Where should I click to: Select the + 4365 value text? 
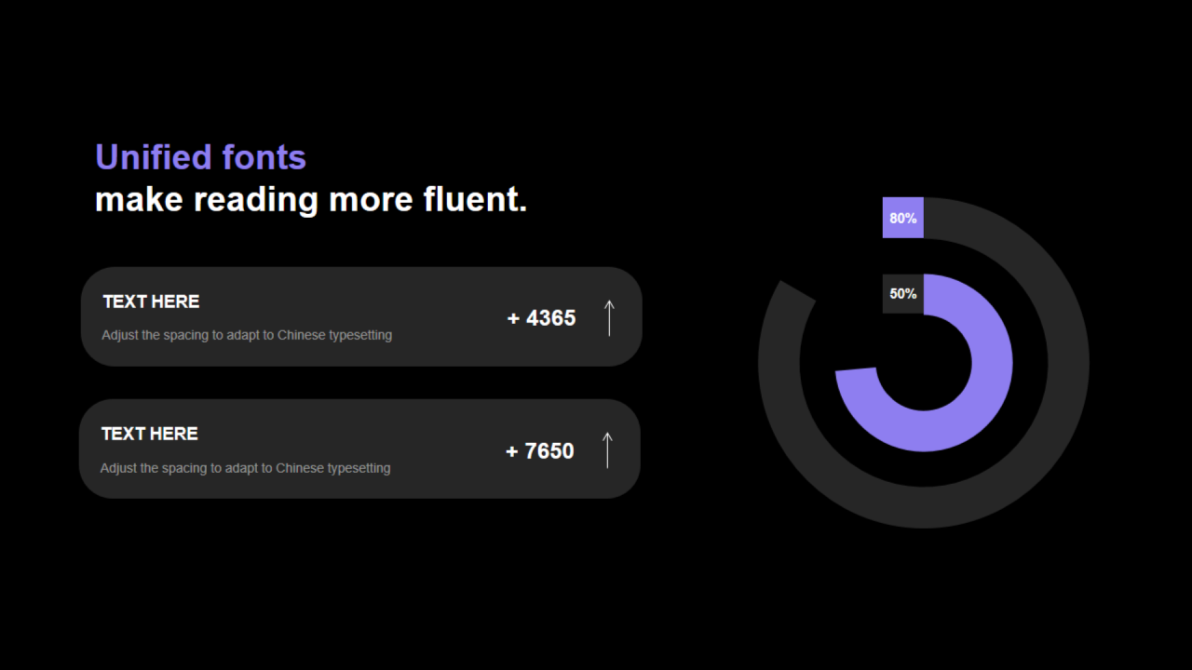pyautogui.click(x=541, y=318)
